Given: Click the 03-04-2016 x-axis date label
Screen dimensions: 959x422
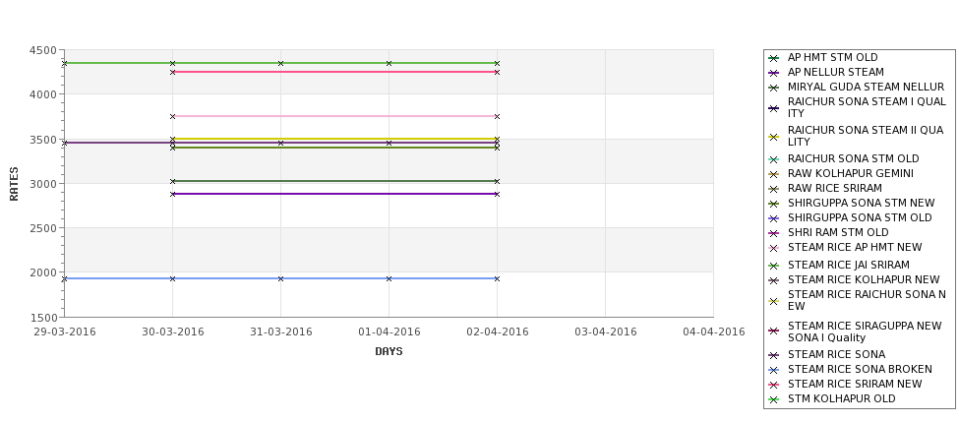Looking at the screenshot, I should [606, 332].
